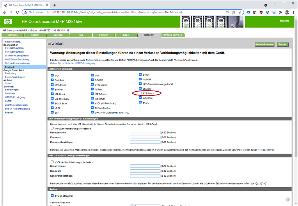Image resolution: width=298 pixels, height=206 pixels.
Task: Open the tab search dropdown arrow
Action: pos(266,5)
